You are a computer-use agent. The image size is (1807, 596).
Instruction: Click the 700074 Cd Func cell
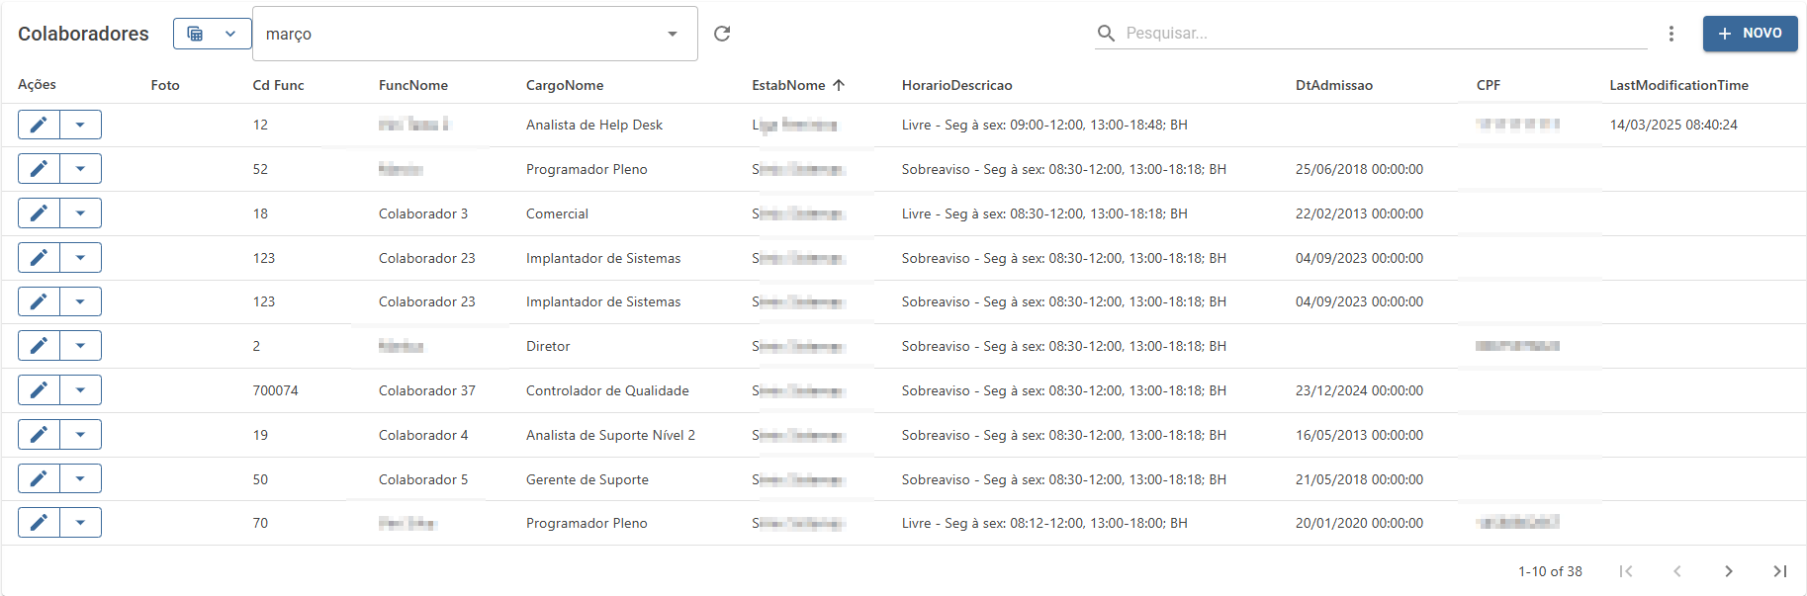click(275, 390)
